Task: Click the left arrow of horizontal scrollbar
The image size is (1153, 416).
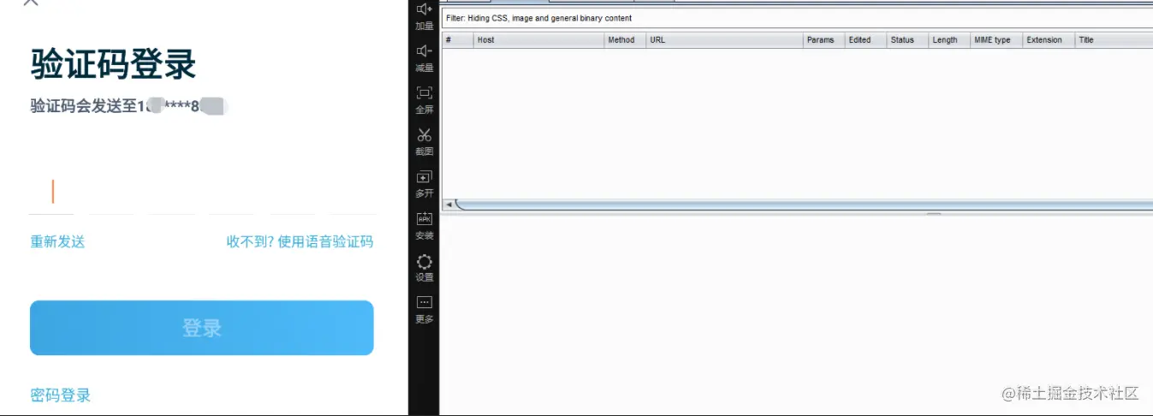Action: tap(449, 205)
